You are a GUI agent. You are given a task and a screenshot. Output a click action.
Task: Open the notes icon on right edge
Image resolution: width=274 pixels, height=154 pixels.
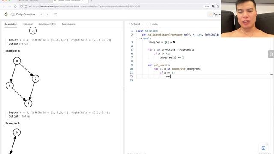click(271, 54)
